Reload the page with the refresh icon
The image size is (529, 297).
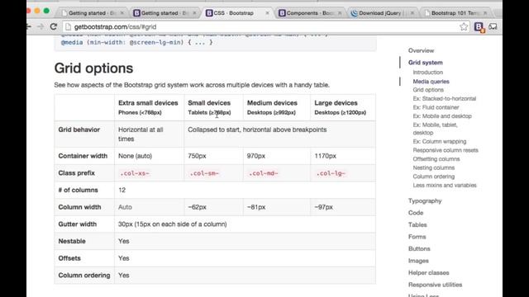(x=53, y=26)
